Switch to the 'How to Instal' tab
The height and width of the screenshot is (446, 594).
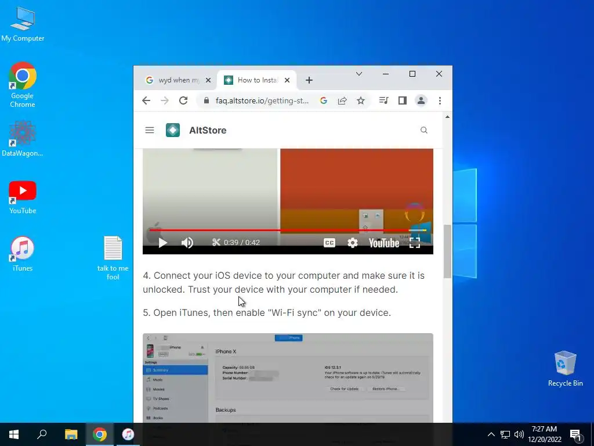(x=256, y=80)
